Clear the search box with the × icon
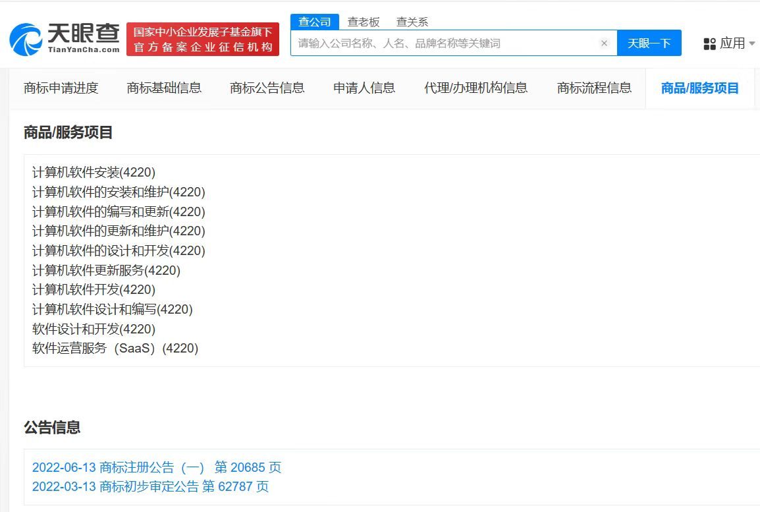The height and width of the screenshot is (512, 760). 604,43
